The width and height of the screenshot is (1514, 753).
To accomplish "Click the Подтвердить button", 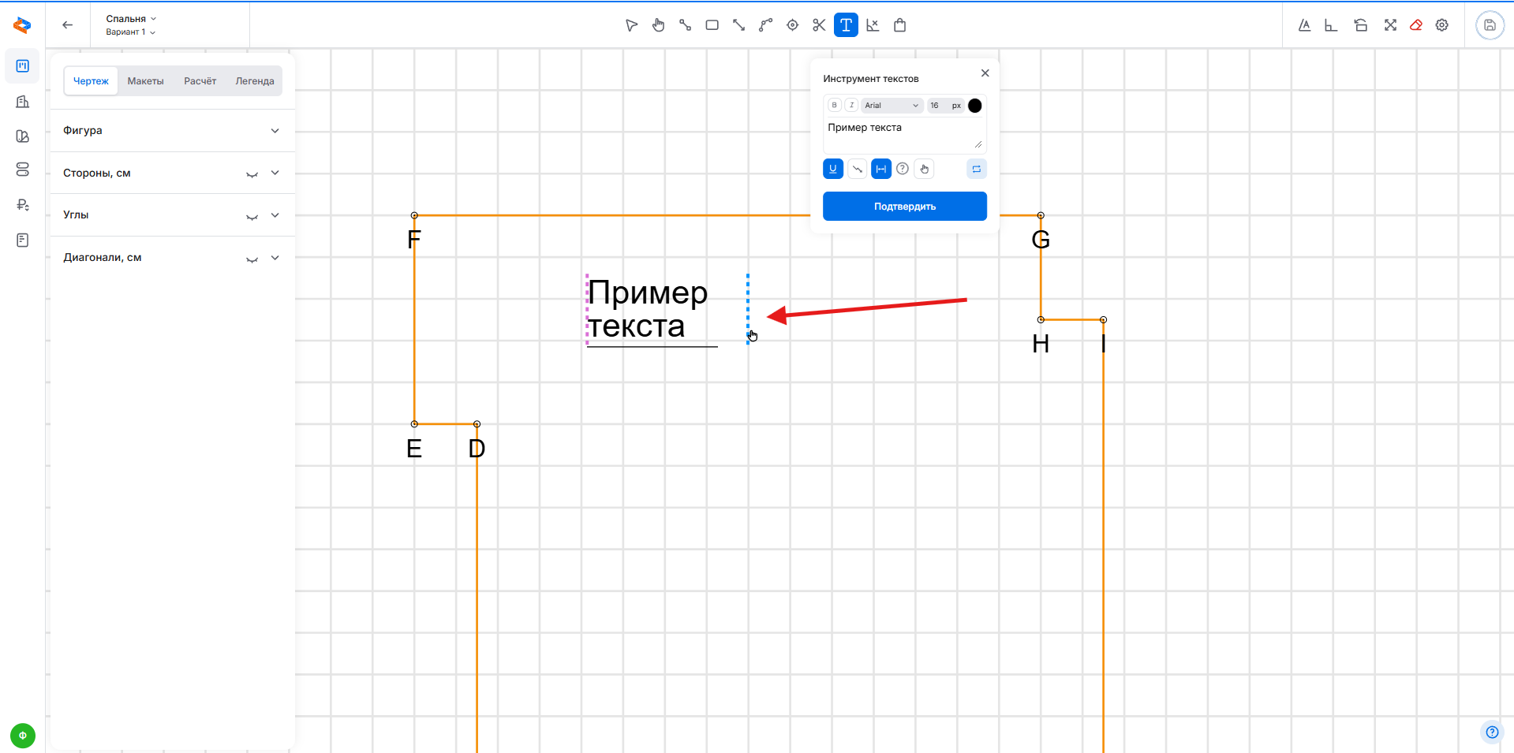I will [904, 207].
